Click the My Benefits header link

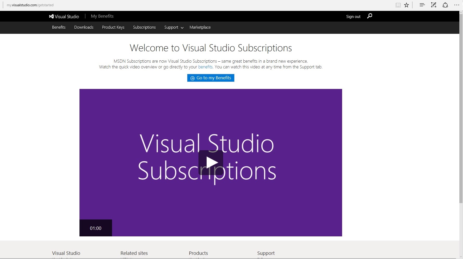point(102,16)
